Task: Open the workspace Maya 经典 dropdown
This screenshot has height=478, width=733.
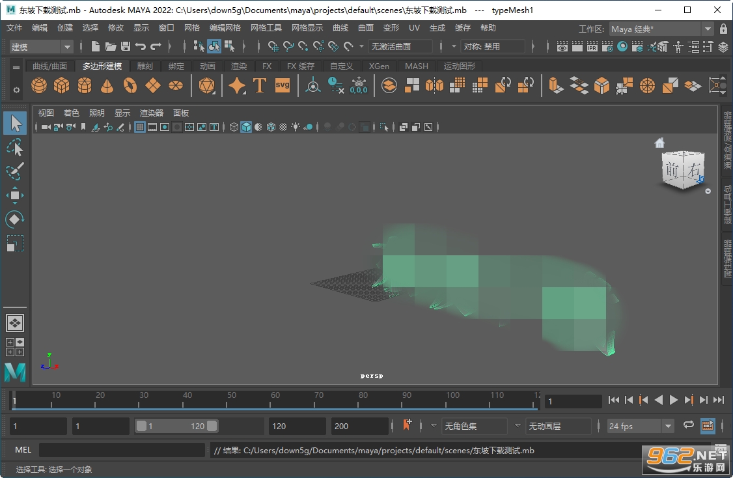Action: tap(661, 29)
